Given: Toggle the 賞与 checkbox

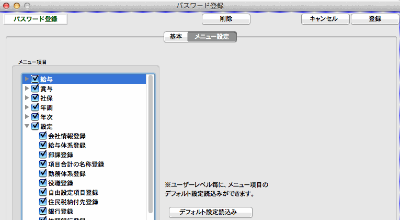Looking at the screenshot, I should 36,89.
